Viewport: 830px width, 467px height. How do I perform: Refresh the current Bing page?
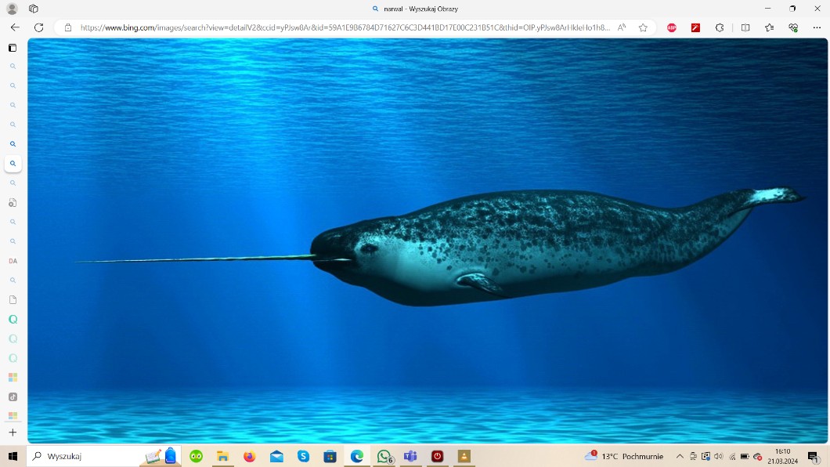tap(38, 27)
